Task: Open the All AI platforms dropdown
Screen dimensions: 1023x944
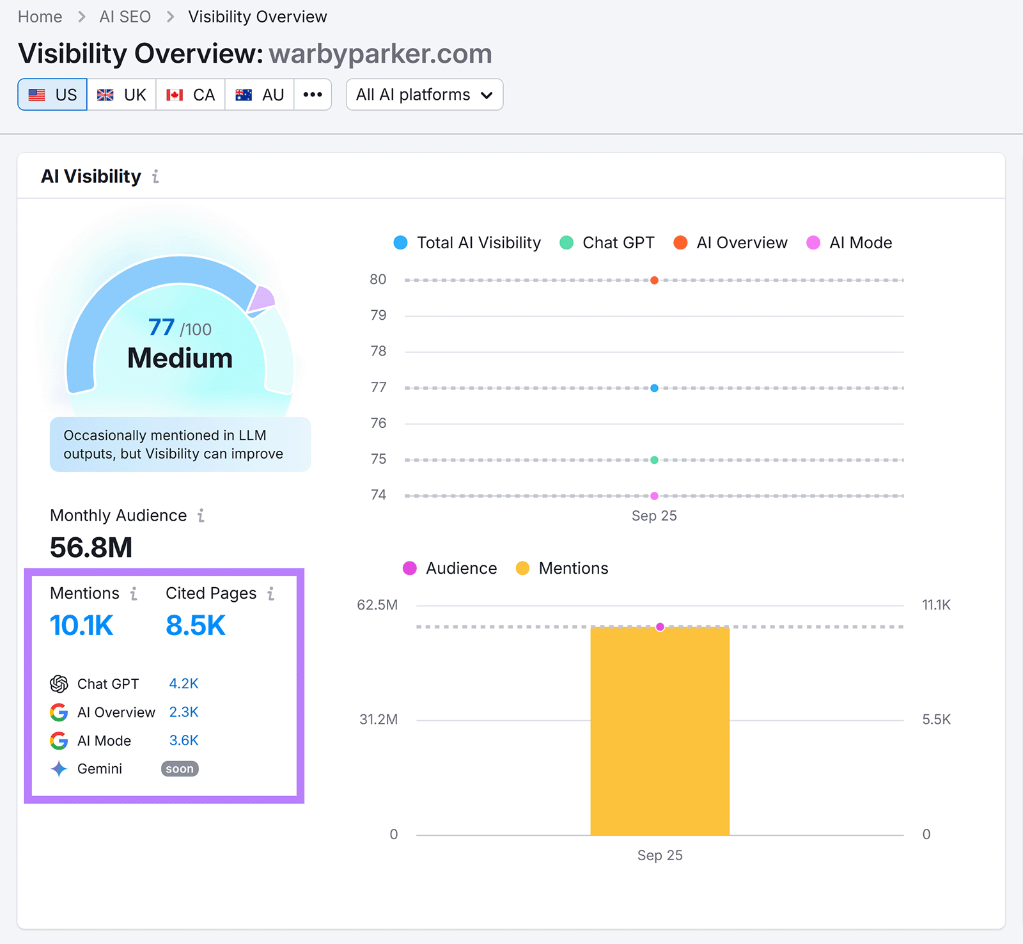Action: 424,95
